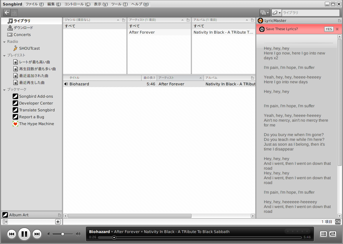343x244 pixels.
Task: Select ライブラリ in the sidebar
Action: [x=32, y=21]
